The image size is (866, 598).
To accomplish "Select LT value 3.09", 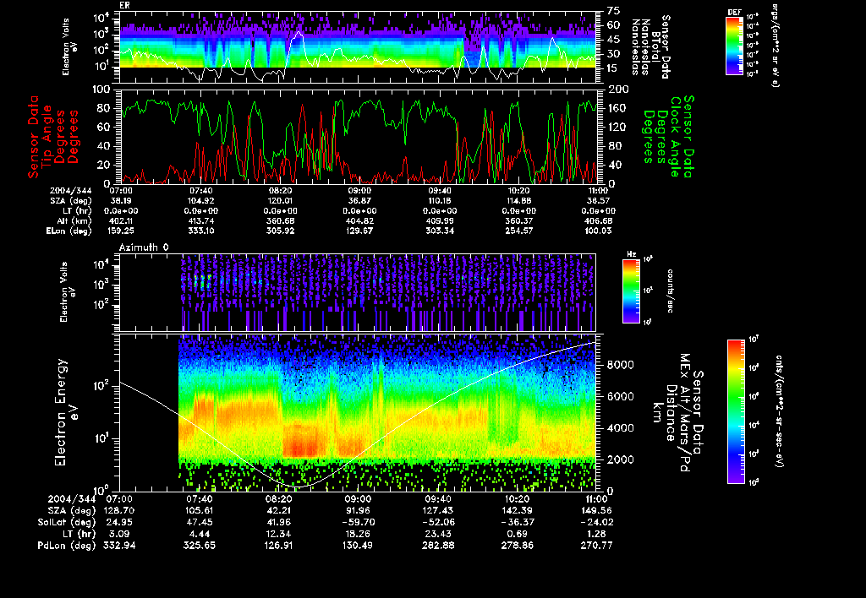I will [x=118, y=534].
